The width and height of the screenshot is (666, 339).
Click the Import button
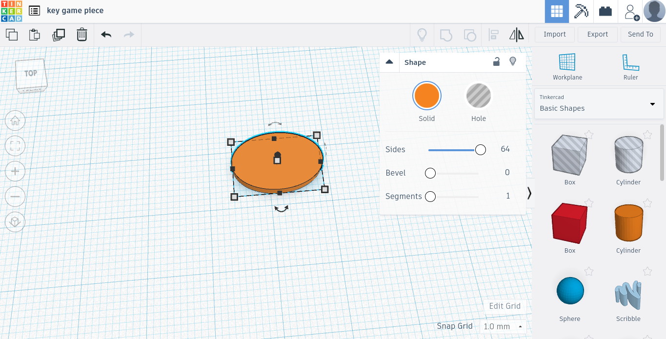[555, 34]
